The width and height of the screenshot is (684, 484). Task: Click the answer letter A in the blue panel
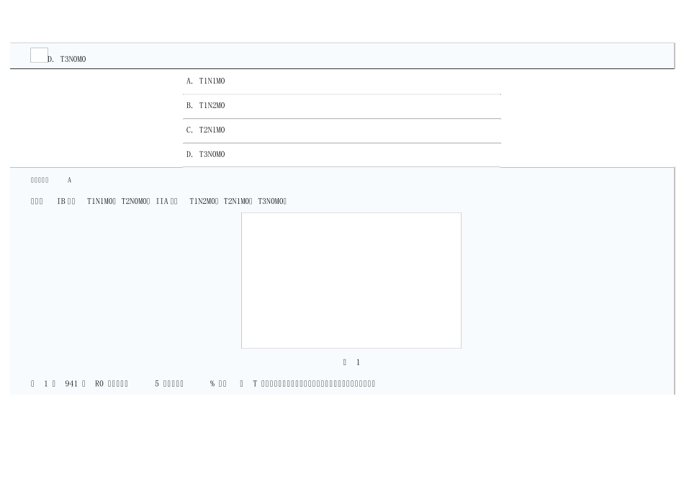point(69,180)
